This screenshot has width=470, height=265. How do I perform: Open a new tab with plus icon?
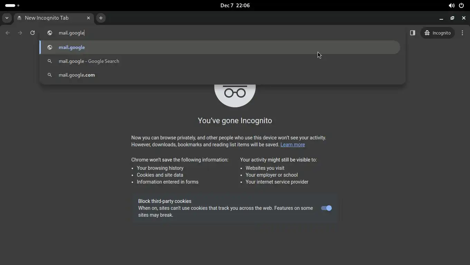tap(101, 18)
